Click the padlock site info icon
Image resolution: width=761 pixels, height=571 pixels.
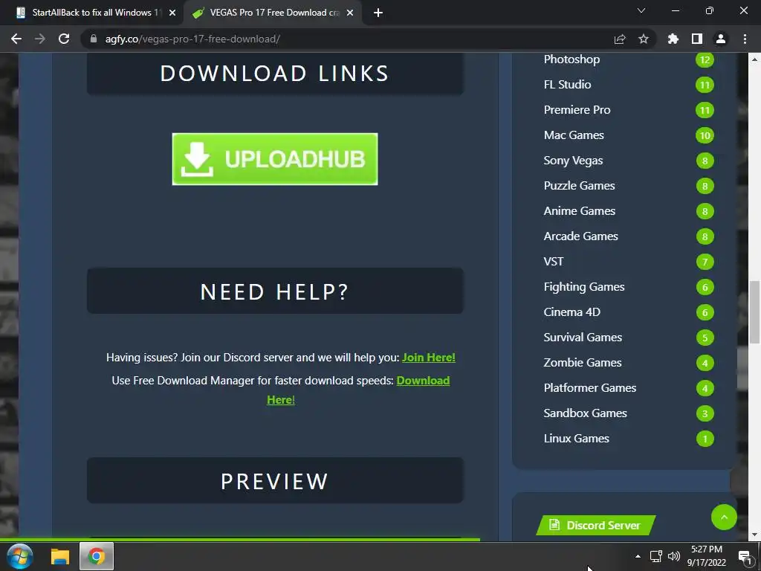pos(94,39)
